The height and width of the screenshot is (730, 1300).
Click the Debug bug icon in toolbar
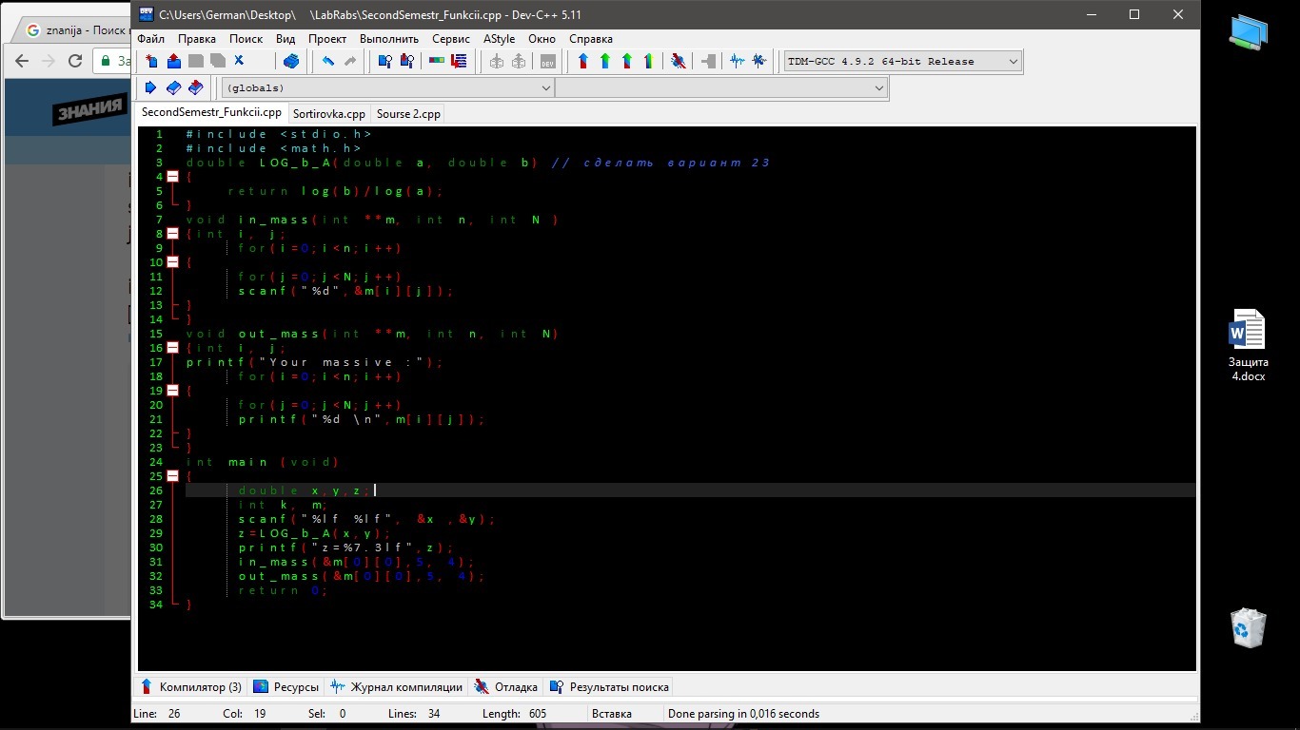point(678,61)
